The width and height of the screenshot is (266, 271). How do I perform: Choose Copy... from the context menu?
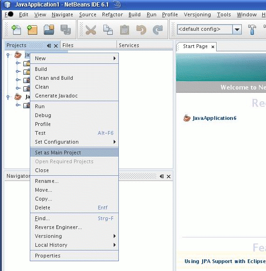(74, 199)
